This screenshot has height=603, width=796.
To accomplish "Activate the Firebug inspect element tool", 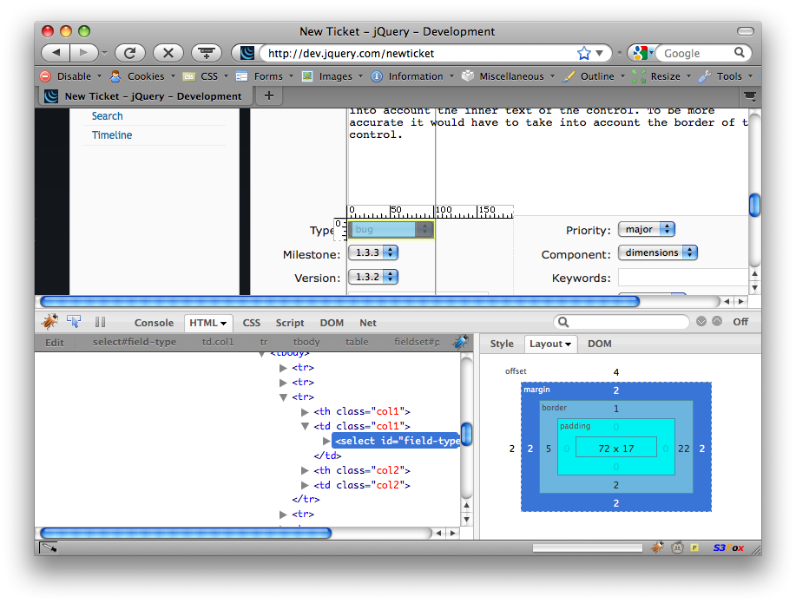I will click(74, 322).
